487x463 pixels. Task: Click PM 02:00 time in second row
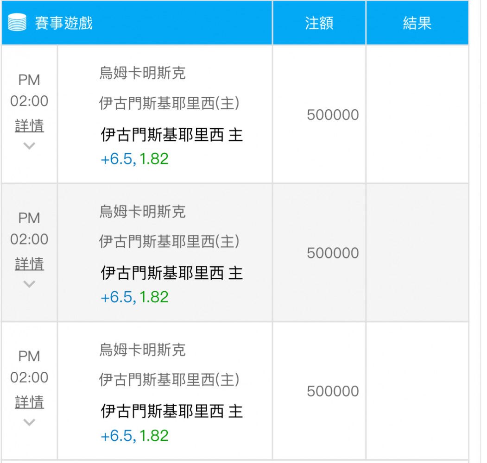[x=29, y=229]
